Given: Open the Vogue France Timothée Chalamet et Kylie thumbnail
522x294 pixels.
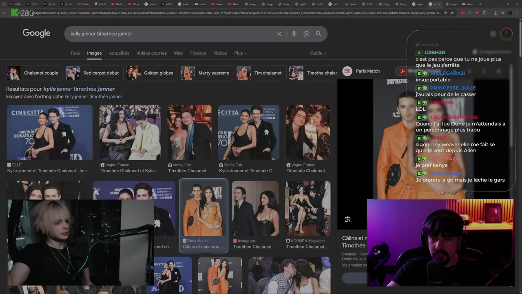Looking at the screenshot, I should 130,132.
